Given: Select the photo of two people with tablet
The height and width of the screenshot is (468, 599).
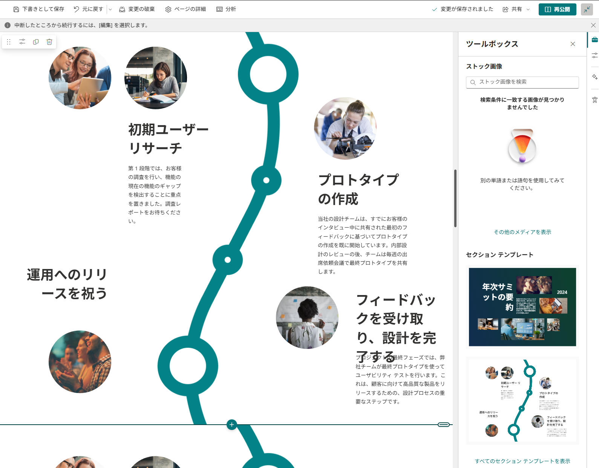Looking at the screenshot, I should click(80, 78).
